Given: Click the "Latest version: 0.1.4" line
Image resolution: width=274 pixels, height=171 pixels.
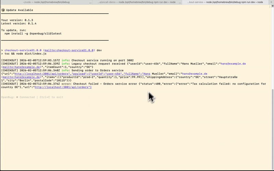Looking at the screenshot, I should point(19,24).
